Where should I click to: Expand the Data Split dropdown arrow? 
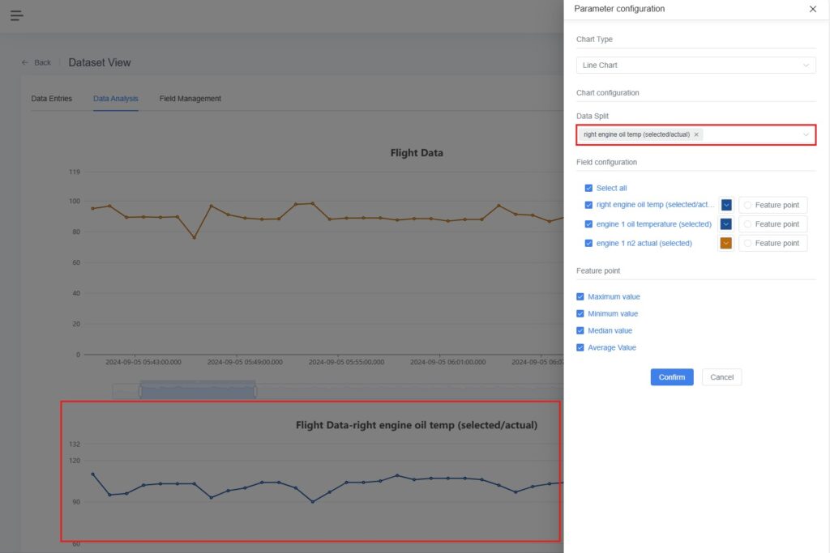pos(806,134)
